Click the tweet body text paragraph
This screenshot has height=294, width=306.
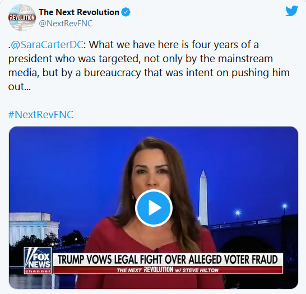149,66
